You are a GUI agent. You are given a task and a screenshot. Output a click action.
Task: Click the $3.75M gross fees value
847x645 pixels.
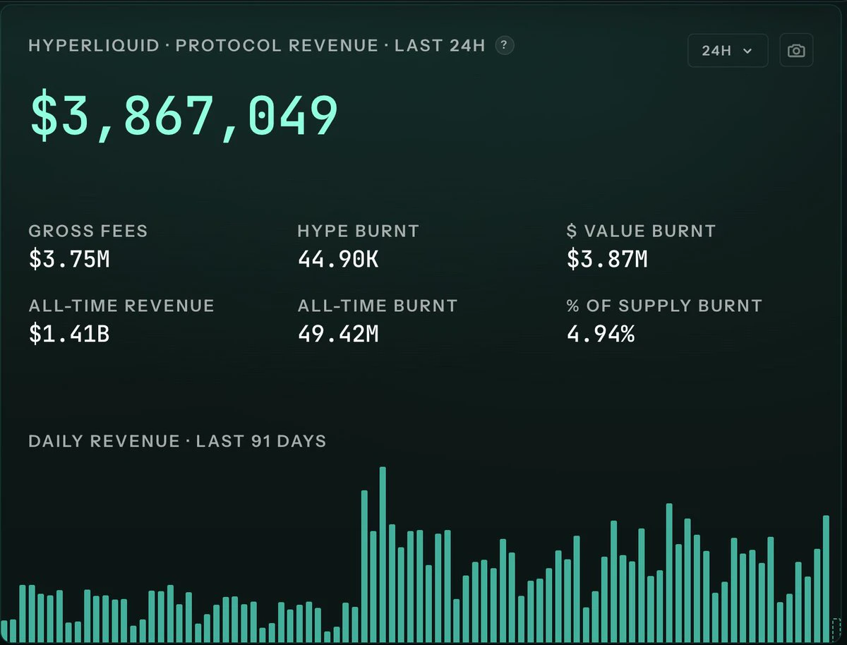pyautogui.click(x=69, y=259)
